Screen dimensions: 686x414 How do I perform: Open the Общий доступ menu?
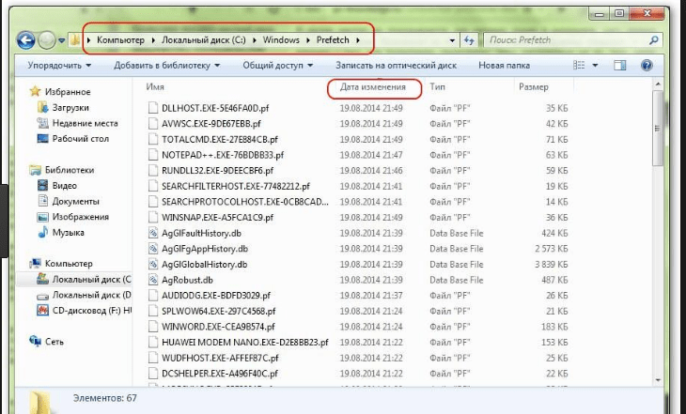point(277,66)
